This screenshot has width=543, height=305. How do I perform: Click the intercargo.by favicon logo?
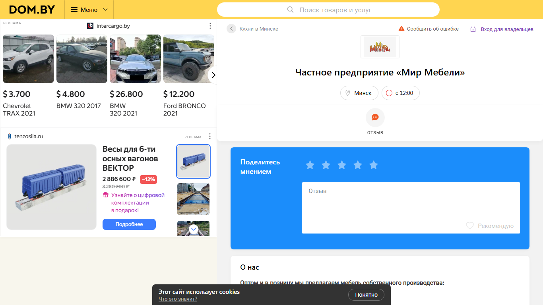pyautogui.click(x=90, y=26)
